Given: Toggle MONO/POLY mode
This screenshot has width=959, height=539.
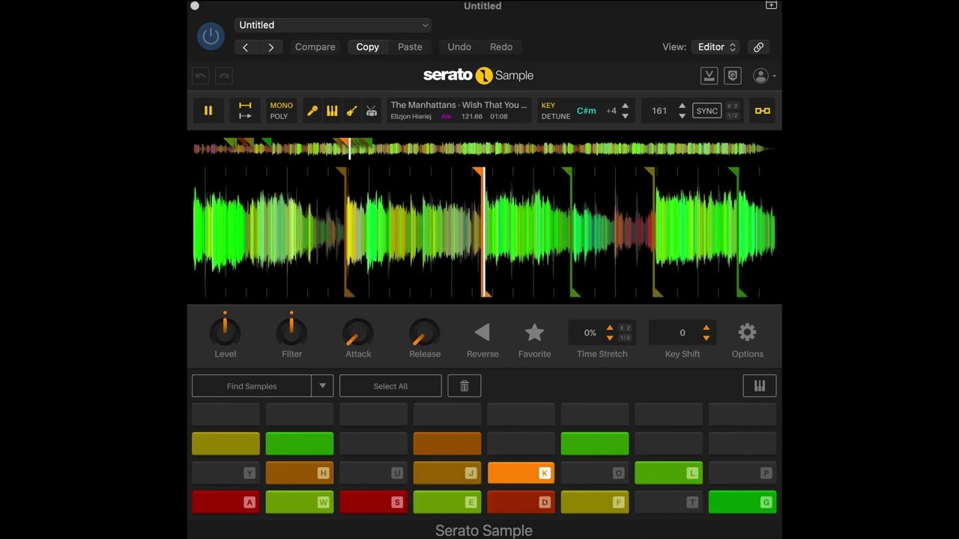Looking at the screenshot, I should tap(282, 111).
